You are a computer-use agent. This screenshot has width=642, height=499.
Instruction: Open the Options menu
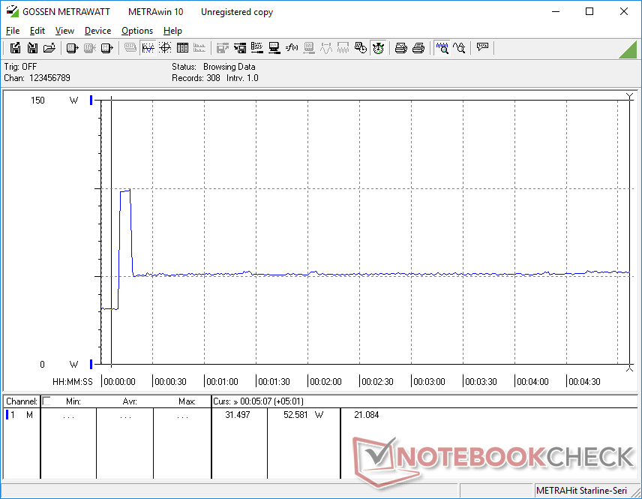(137, 31)
